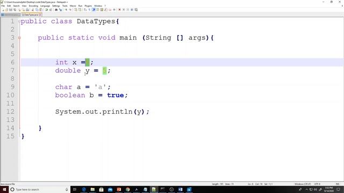Image resolution: width=344 pixels, height=193 pixels.
Task: Click the Replace toolbar icon
Action: (61, 10)
